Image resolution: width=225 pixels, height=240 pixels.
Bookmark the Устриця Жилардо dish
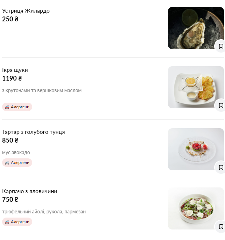[x=220, y=46]
